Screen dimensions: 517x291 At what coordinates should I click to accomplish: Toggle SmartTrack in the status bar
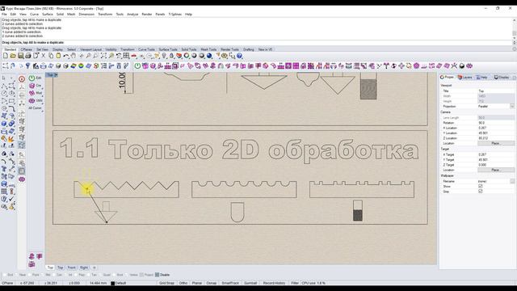tap(230, 283)
